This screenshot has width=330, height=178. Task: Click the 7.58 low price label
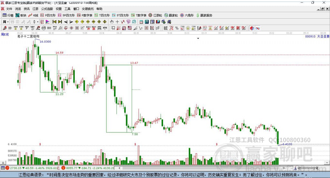[135, 134]
